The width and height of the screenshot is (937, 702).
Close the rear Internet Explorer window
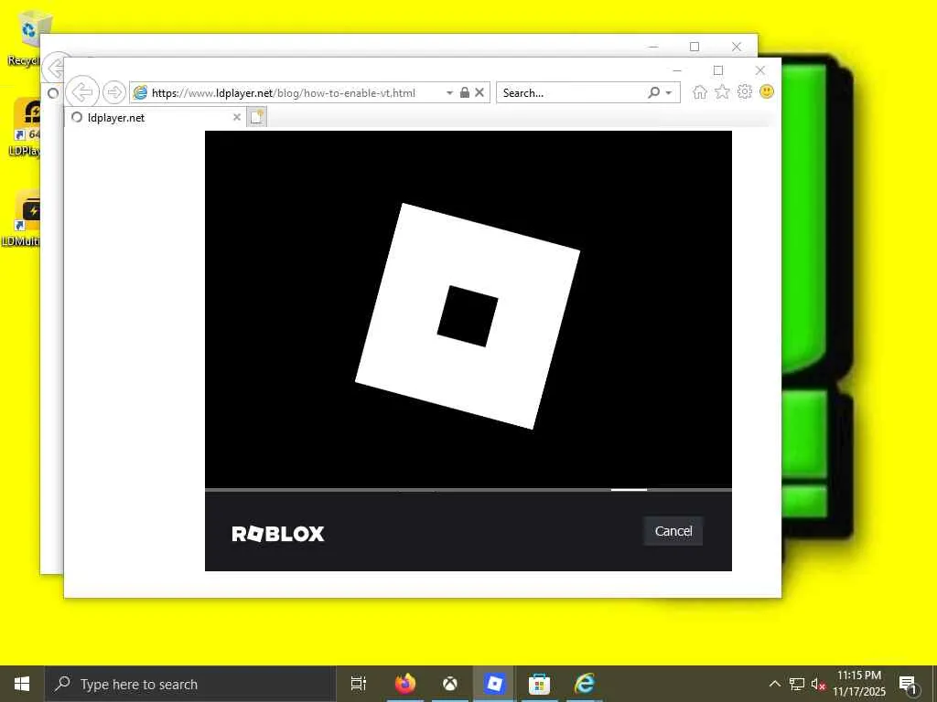tap(737, 47)
